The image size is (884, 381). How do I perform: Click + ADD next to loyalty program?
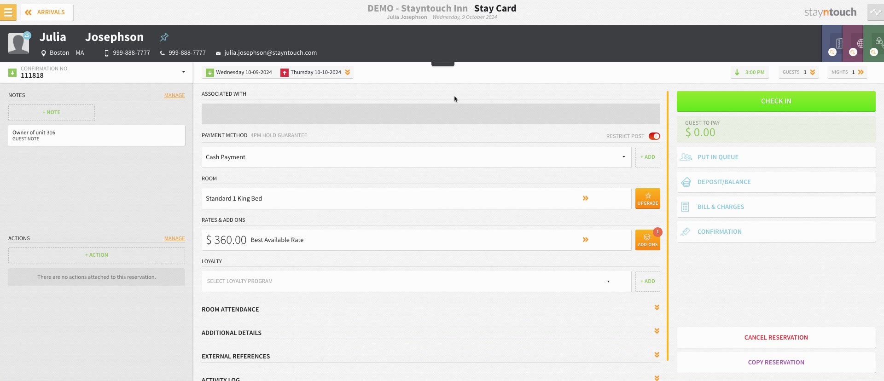coord(648,282)
